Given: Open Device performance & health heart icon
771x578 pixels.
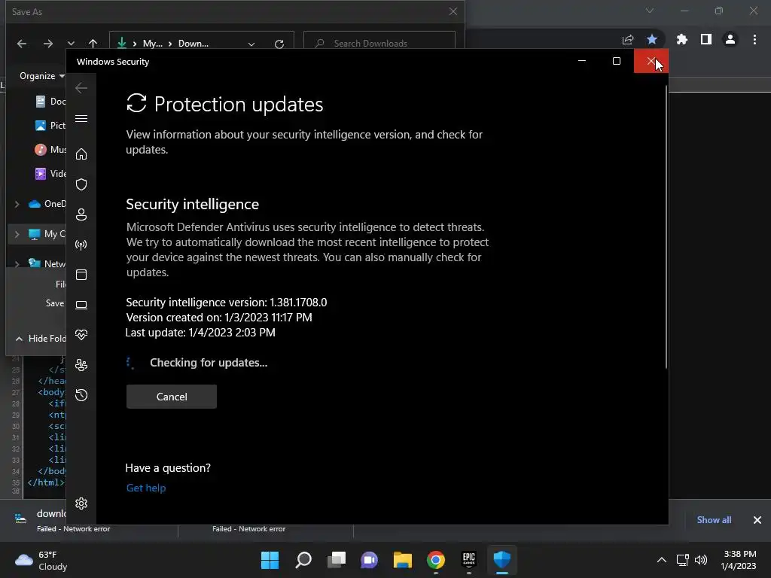Looking at the screenshot, I should [81, 335].
